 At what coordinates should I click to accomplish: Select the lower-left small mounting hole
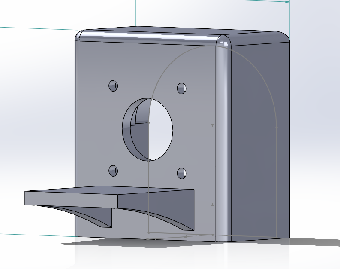point(113,171)
